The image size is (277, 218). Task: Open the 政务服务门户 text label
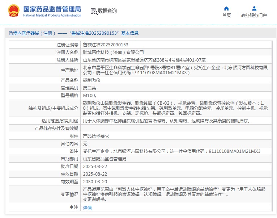(254, 16)
